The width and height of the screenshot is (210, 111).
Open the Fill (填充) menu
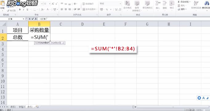[x=182, y=6]
